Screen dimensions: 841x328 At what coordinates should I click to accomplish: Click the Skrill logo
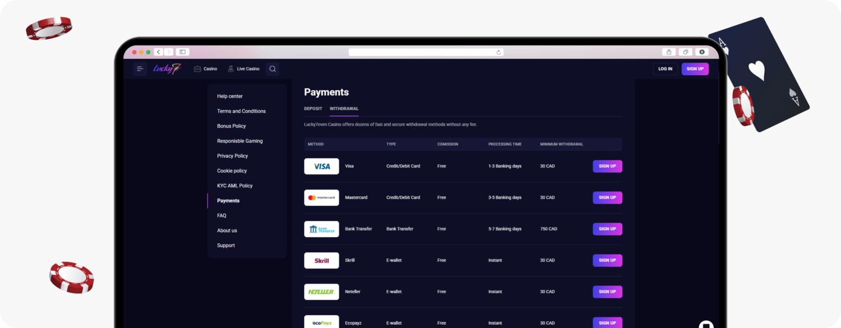point(322,261)
